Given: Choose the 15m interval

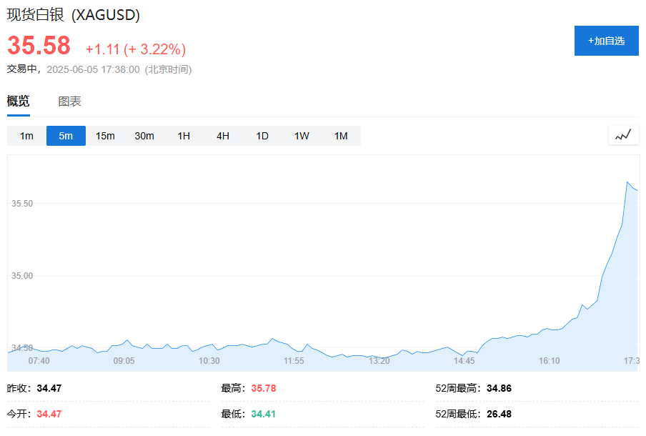Looking at the screenshot, I should [105, 136].
